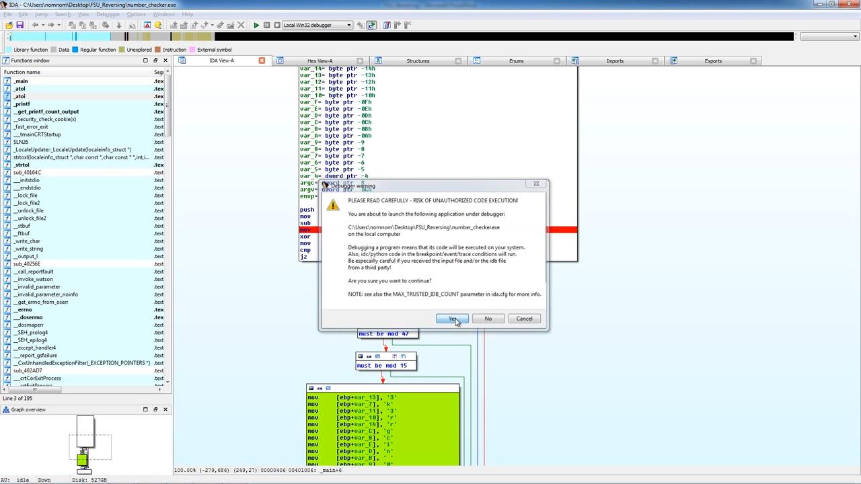Open the Jump menu
Viewport: 861px width, 484px height.
(41, 14)
